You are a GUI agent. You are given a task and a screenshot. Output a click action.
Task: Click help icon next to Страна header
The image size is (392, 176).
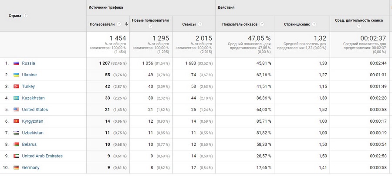(26, 16)
